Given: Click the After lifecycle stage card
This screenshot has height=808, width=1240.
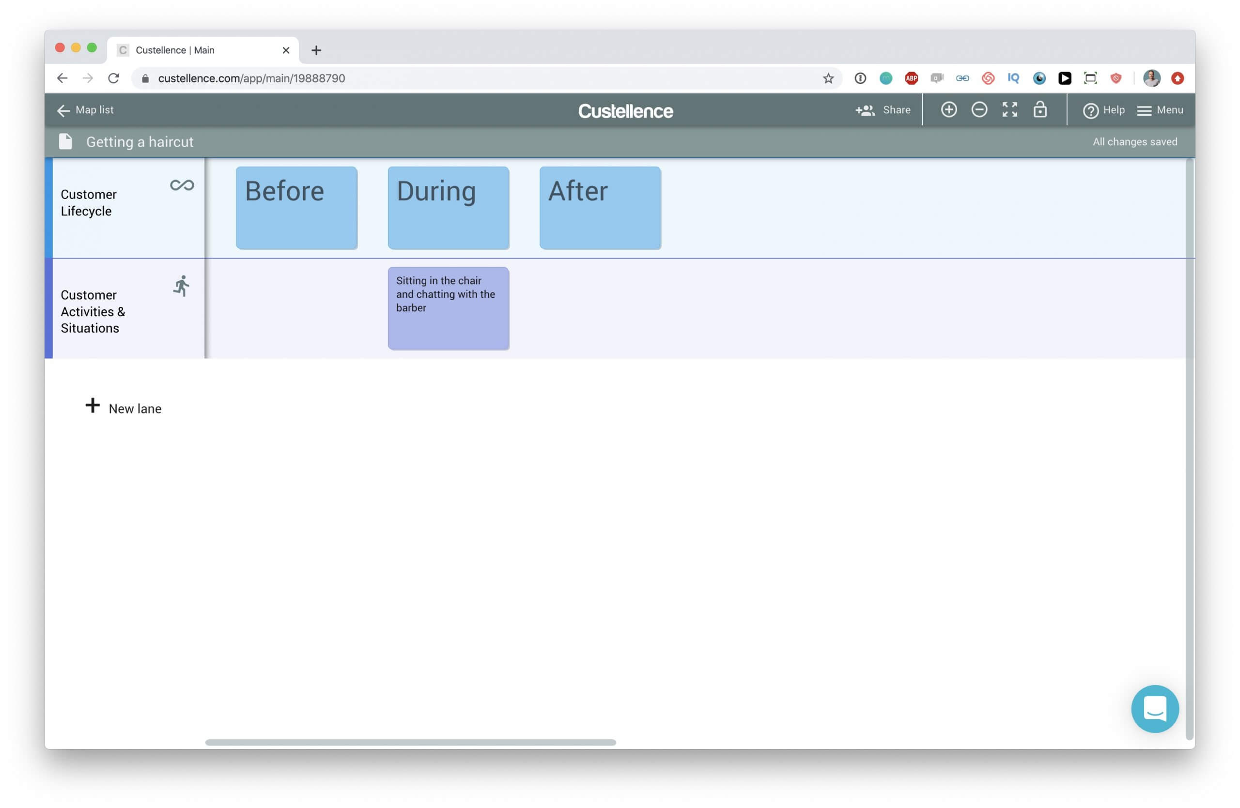Looking at the screenshot, I should [599, 207].
